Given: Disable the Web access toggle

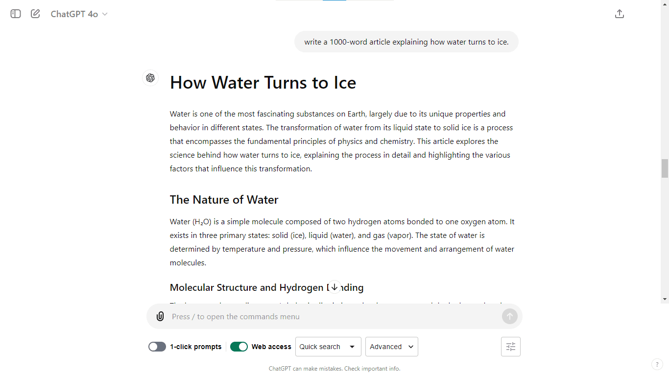Looking at the screenshot, I should (239, 347).
